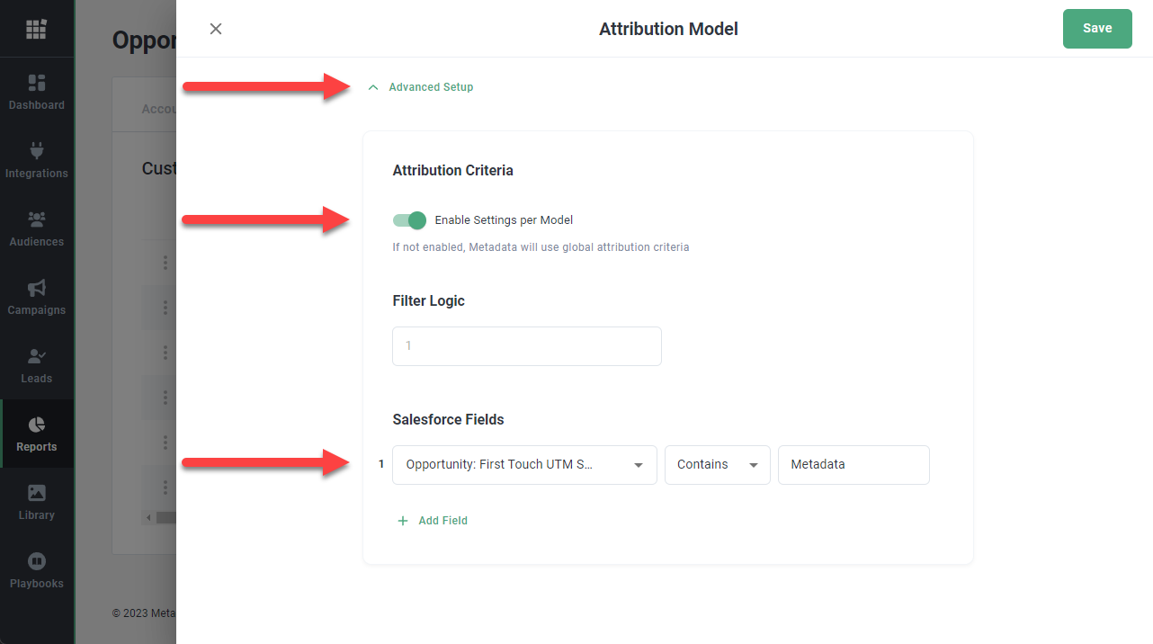1153x644 pixels.
Task: Click the first row's three-dot menu
Action: (x=165, y=263)
